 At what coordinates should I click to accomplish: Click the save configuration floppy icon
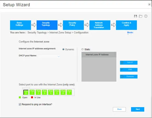(x=136, y=16)
